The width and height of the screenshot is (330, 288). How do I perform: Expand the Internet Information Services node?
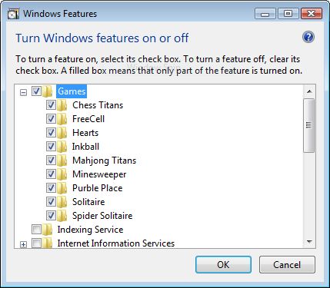(23, 244)
